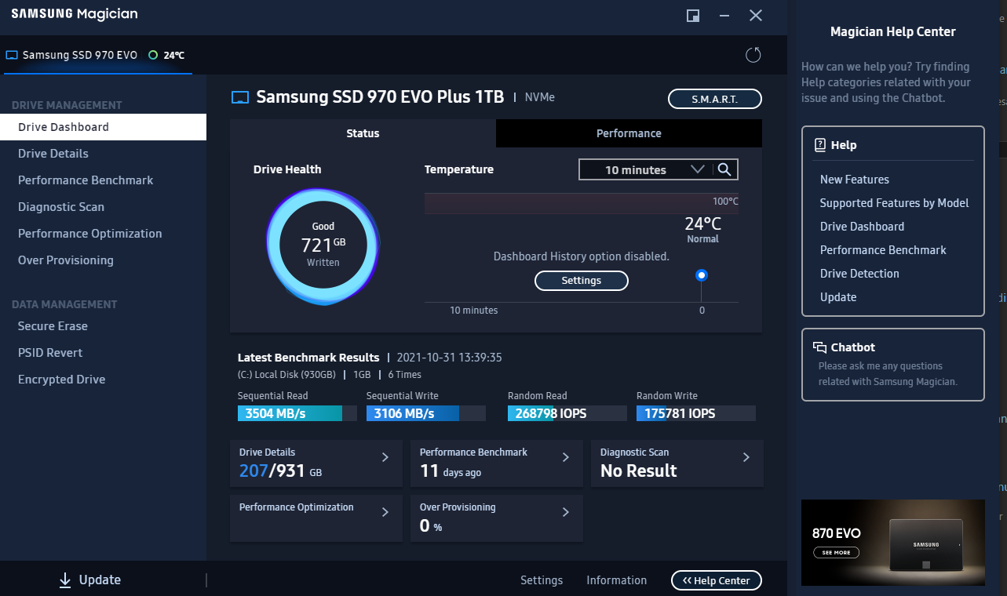Select Drive Dashboard in the sidebar
The image size is (1007, 596).
click(103, 127)
